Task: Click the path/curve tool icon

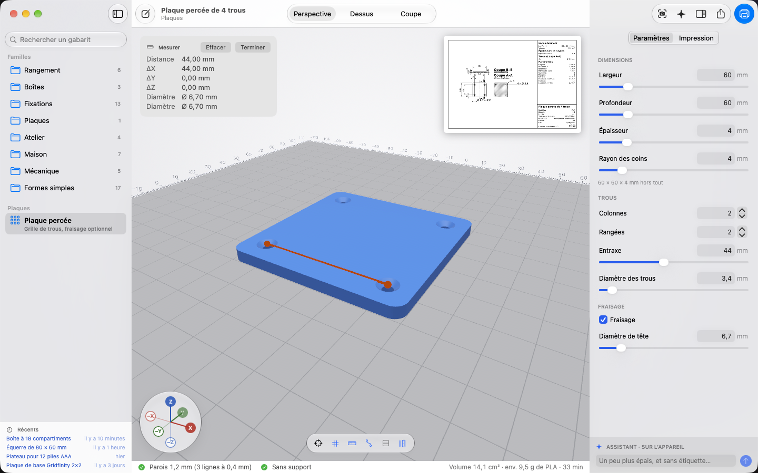Action: coord(369,443)
